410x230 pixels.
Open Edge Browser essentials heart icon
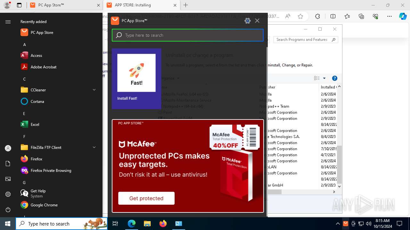(x=375, y=16)
